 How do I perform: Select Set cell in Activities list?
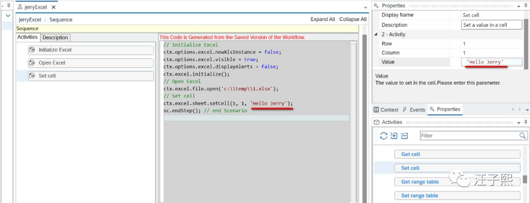tap(457, 168)
